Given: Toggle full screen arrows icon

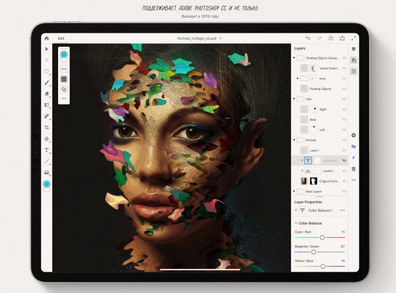Looking at the screenshot, I should 354,38.
